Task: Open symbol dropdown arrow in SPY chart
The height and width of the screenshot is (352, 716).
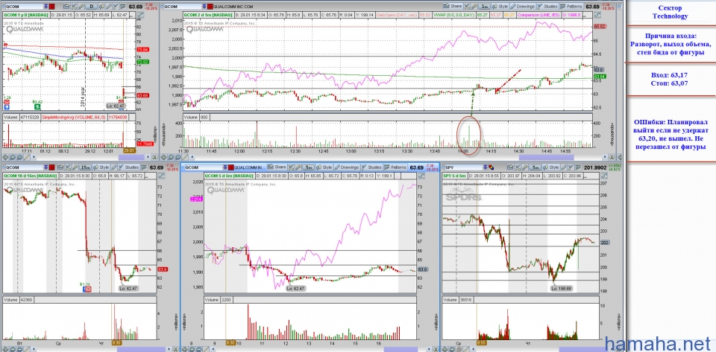Action: [485, 167]
